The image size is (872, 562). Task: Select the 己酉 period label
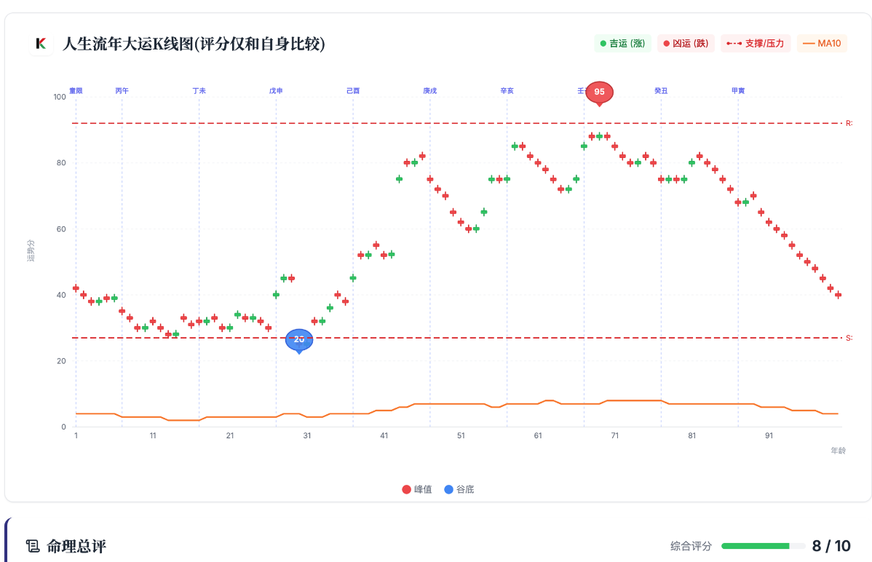click(x=353, y=91)
